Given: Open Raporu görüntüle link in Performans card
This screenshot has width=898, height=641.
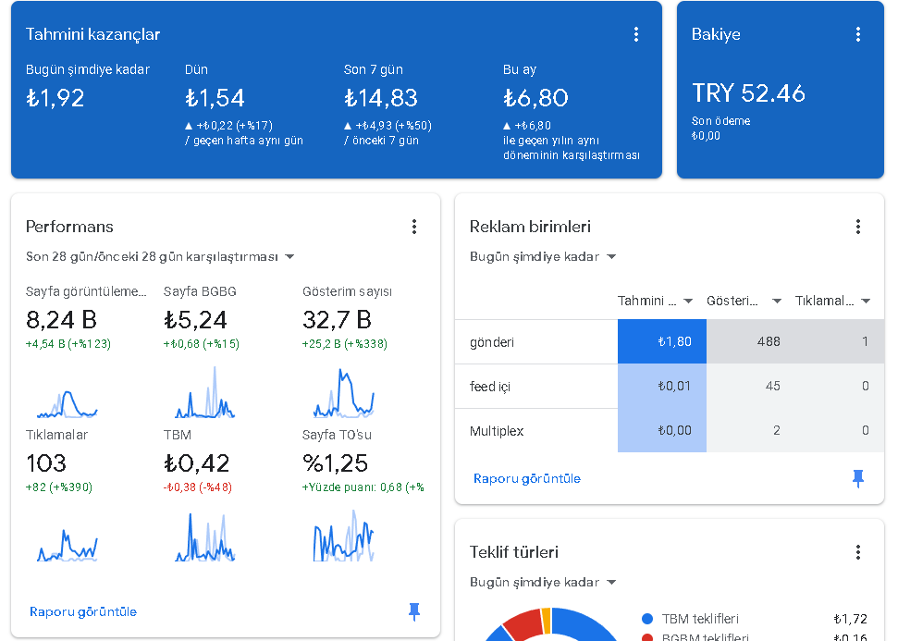Looking at the screenshot, I should click(83, 611).
